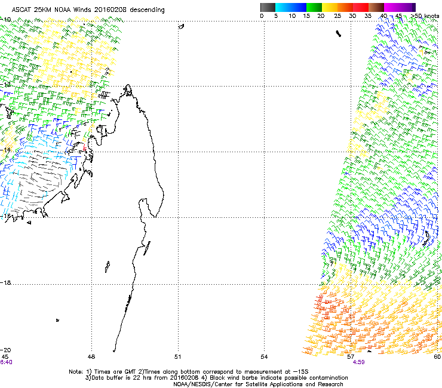Click the small island outline near 51E, 10S

[181, 26]
